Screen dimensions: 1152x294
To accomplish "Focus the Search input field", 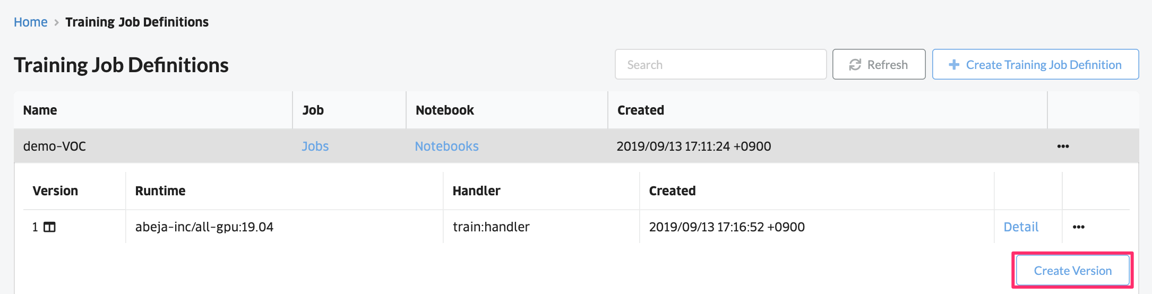I will click(x=720, y=65).
